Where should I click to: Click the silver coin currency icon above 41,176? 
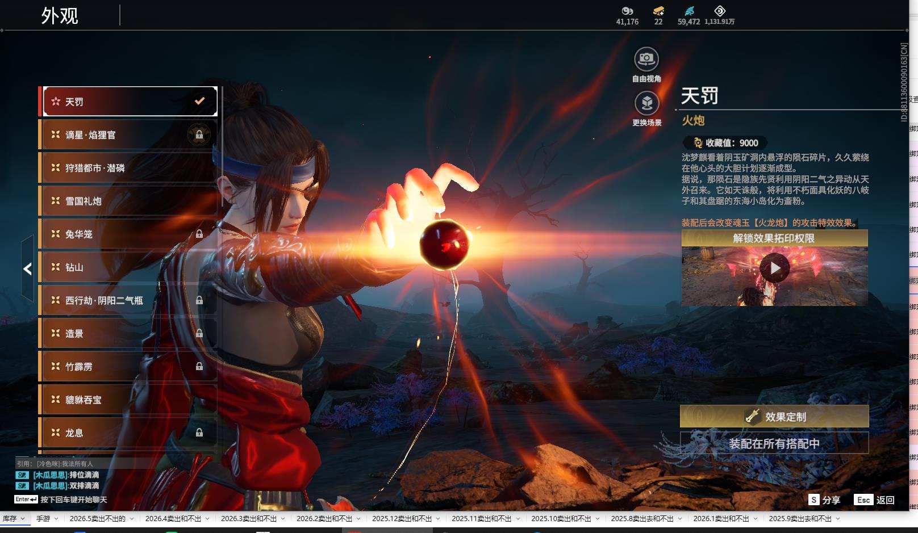pyautogui.click(x=627, y=11)
